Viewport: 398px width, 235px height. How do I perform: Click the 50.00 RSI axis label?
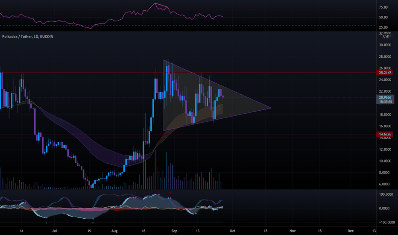(383, 17)
